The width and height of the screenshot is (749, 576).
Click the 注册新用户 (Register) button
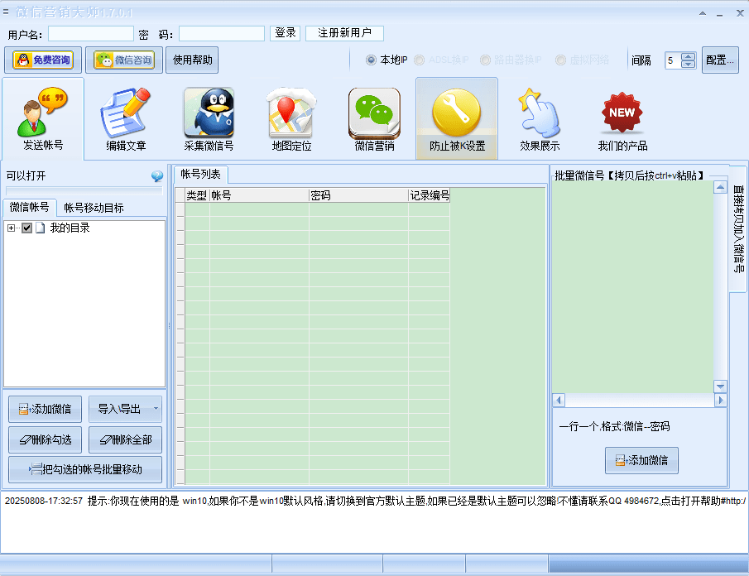[x=343, y=33]
